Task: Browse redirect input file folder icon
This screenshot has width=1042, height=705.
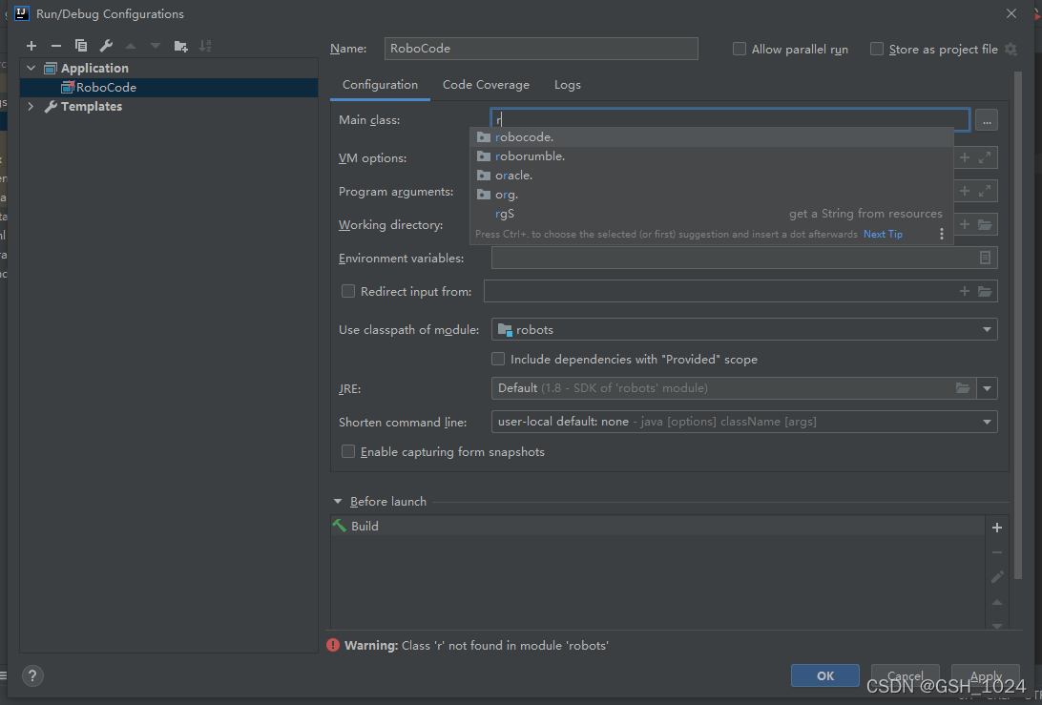Action: (985, 291)
